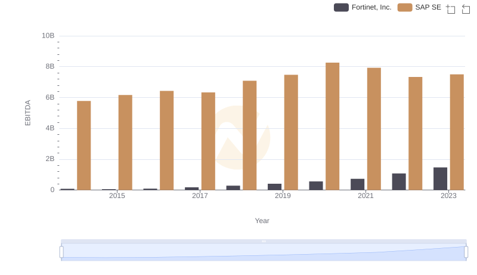
Task: Select the SAP SE bar for 2021
Action: pos(374,129)
